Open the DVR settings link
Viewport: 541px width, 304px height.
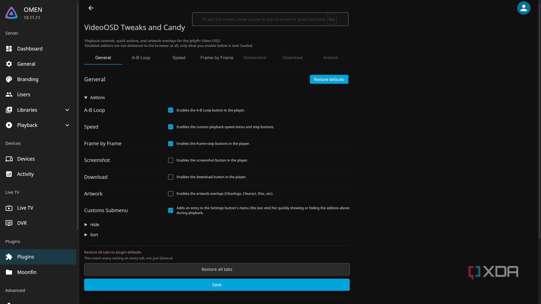tap(38, 223)
